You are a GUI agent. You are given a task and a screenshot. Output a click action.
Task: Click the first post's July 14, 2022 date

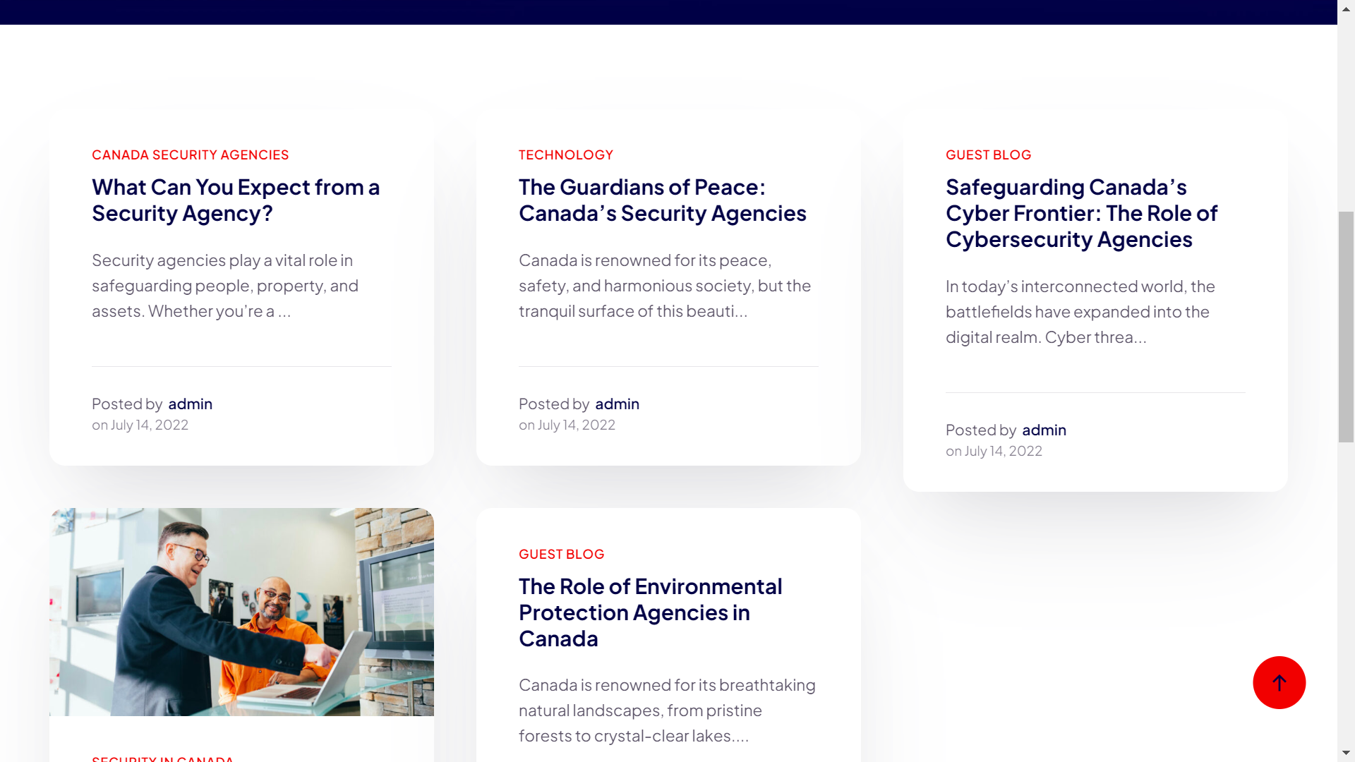(x=149, y=425)
